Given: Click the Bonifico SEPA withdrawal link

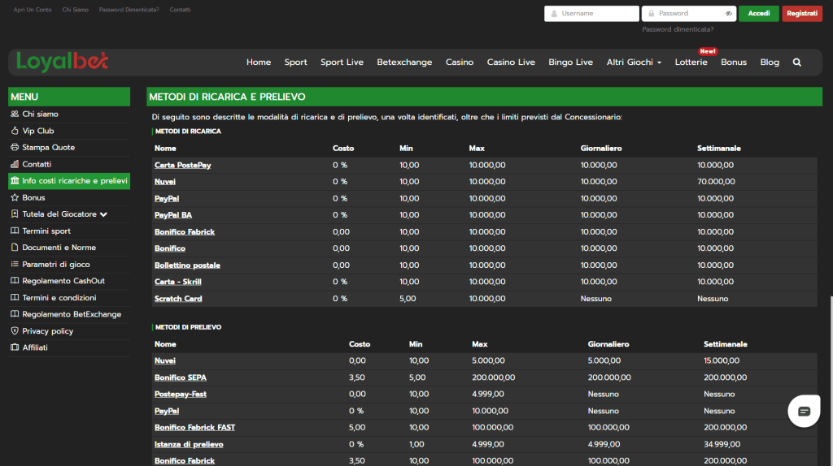Looking at the screenshot, I should point(181,378).
